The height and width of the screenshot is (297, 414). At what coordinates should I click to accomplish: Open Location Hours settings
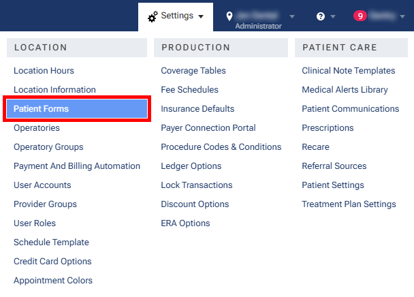click(x=44, y=71)
